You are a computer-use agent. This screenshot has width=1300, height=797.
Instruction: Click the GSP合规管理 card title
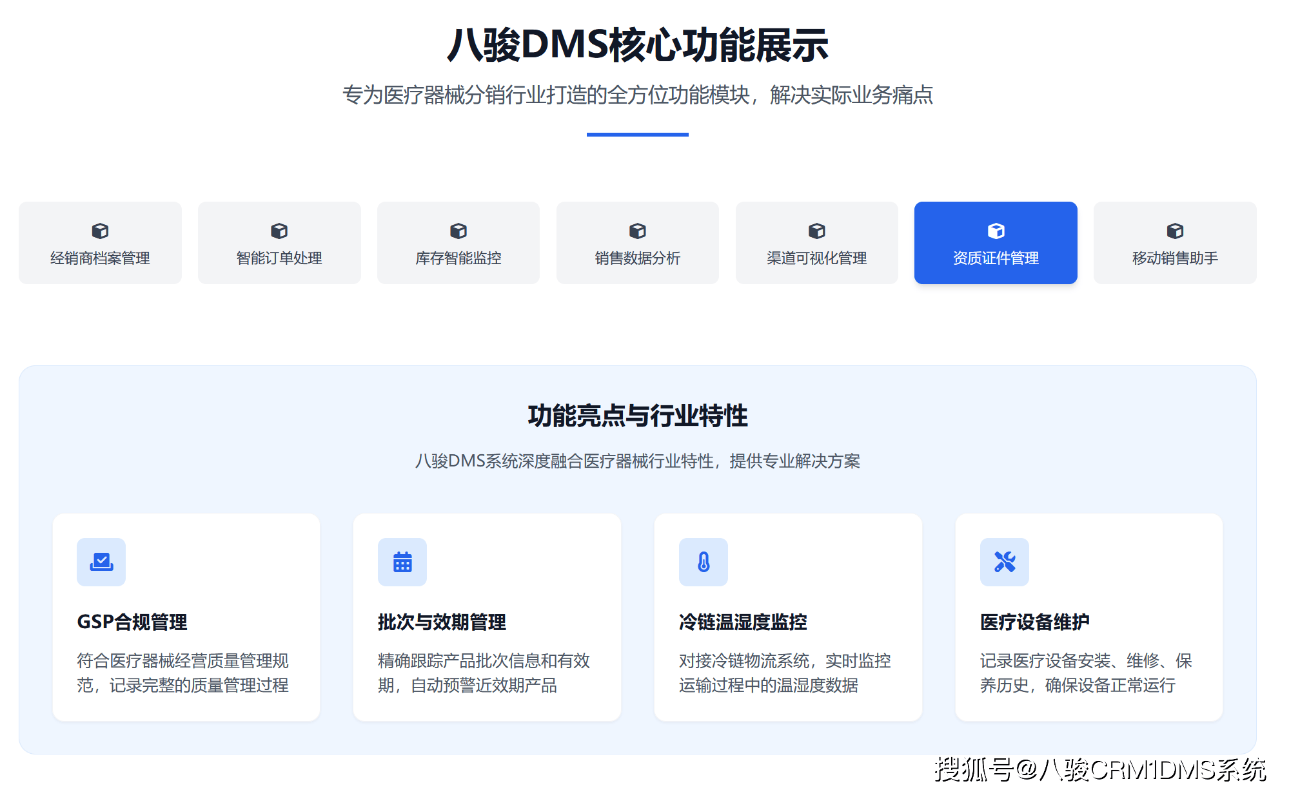click(132, 622)
